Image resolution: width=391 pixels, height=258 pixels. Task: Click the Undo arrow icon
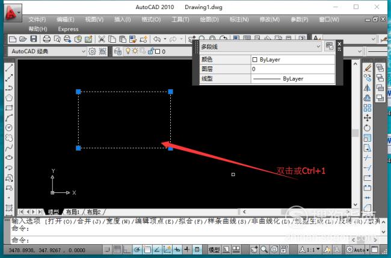tap(157, 39)
